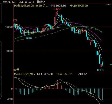This screenshot has width=112, height=104.
Task: Click the 10642 high price marker
Action: (57, 9)
